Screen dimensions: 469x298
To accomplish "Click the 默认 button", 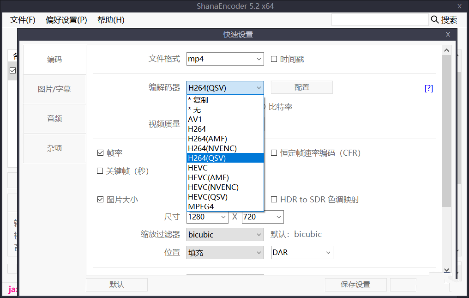I will click(x=117, y=285).
